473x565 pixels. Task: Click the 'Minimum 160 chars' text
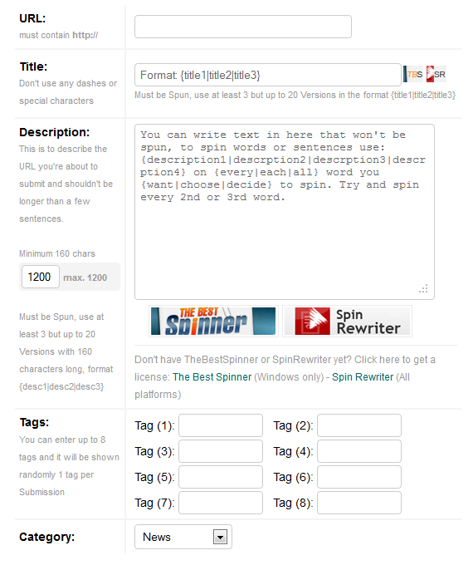click(57, 253)
